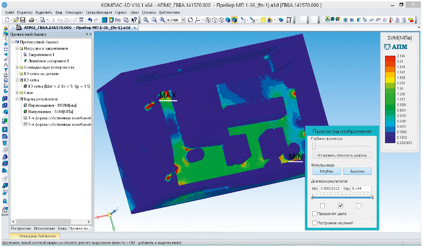
Task: Click the Rotate view icon
Action: tap(190, 20)
